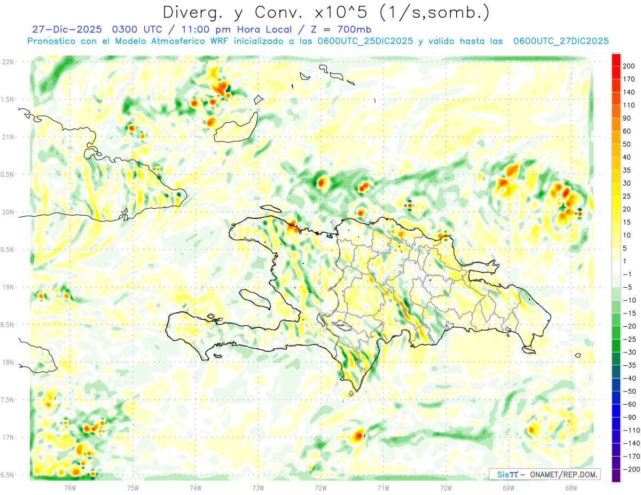Viewport: 641px width, 495px height.
Task: Click the '22N' latitude label
Action: click(x=9, y=62)
